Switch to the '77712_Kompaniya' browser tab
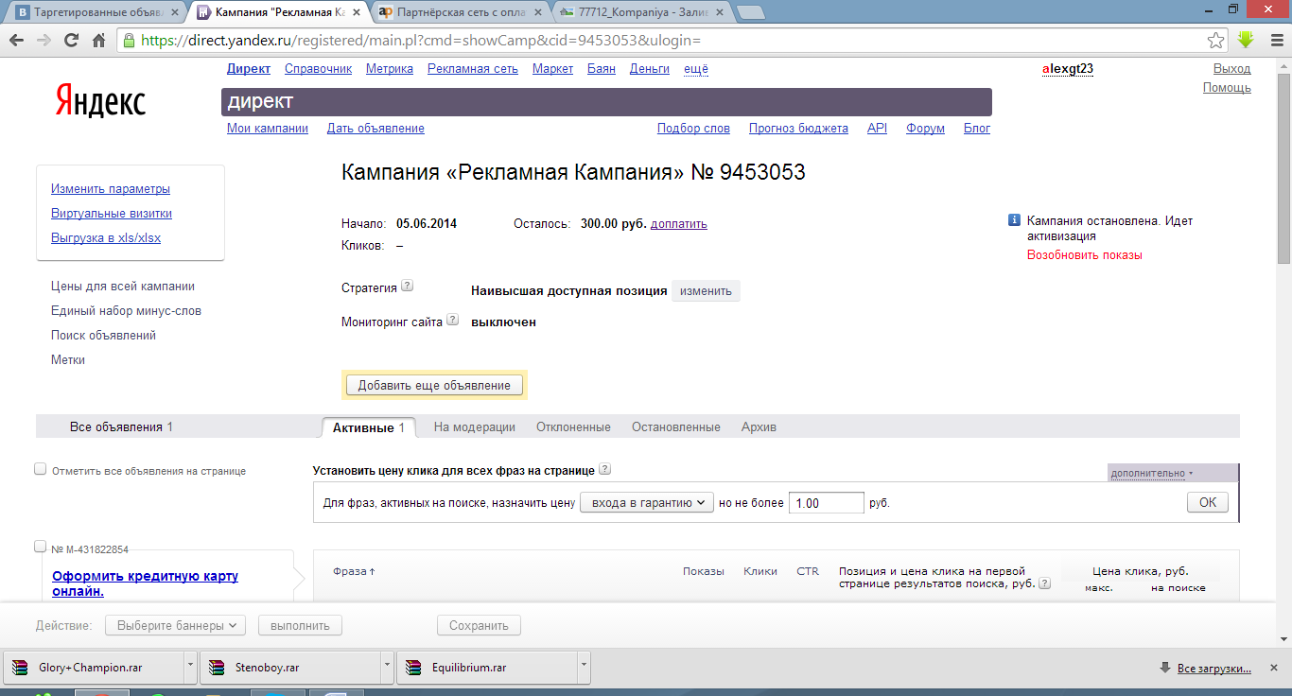The height and width of the screenshot is (696, 1292). click(x=643, y=12)
